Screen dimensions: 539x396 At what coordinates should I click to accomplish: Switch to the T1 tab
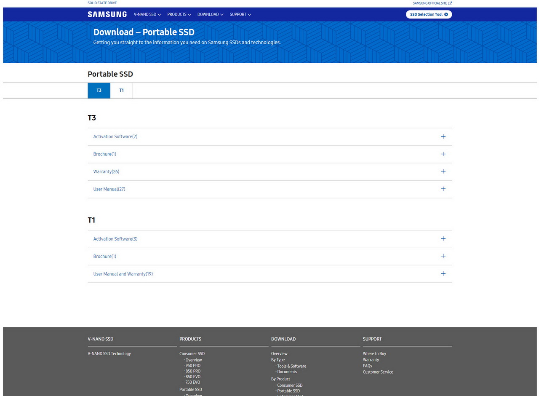[x=121, y=91]
